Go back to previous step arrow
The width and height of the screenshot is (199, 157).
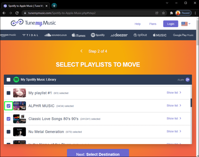[x=82, y=51]
